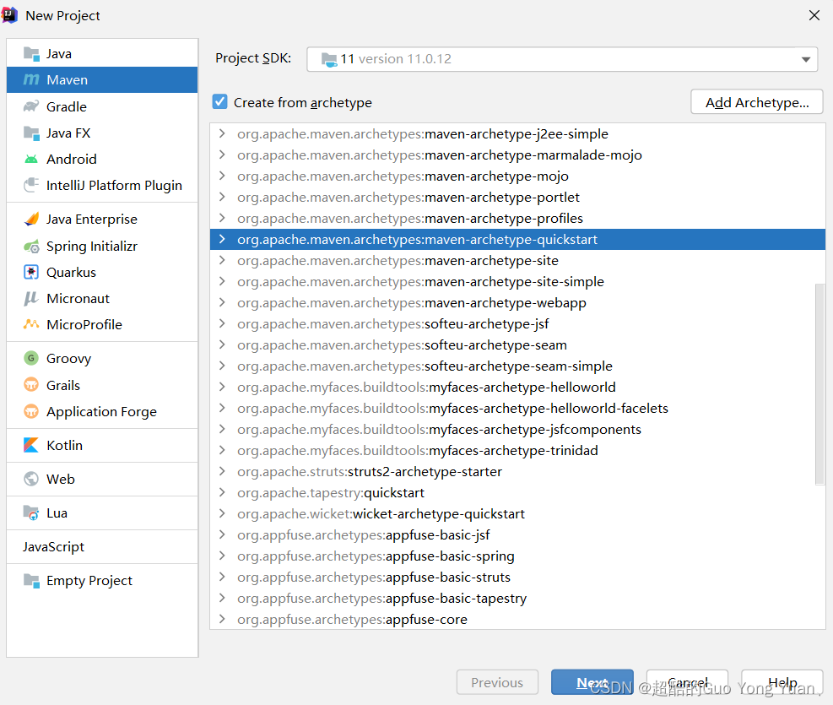This screenshot has height=705, width=833.
Task: Click the archetype list vertical scrollbar
Action: click(x=819, y=384)
